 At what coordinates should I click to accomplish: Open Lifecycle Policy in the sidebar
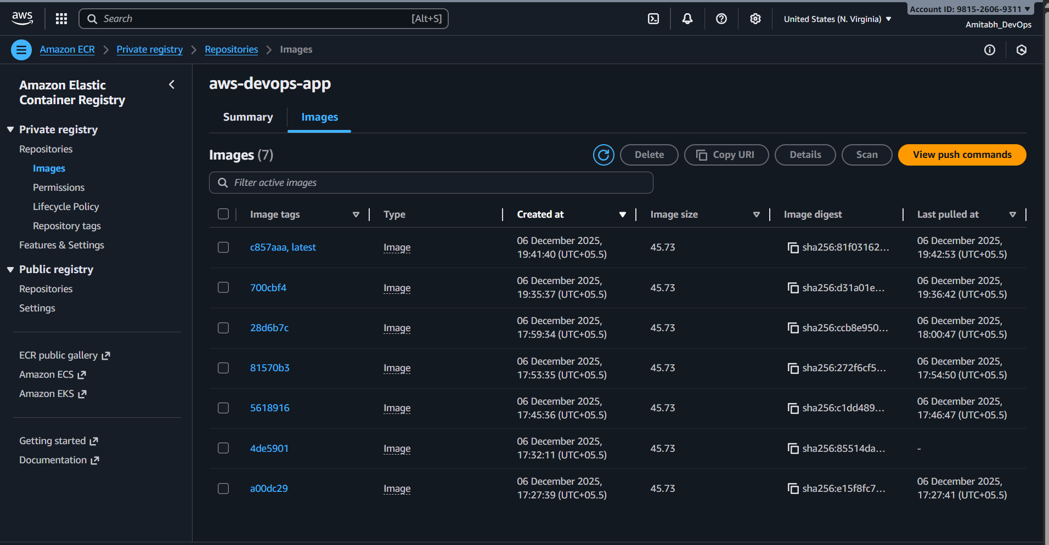[x=66, y=207]
